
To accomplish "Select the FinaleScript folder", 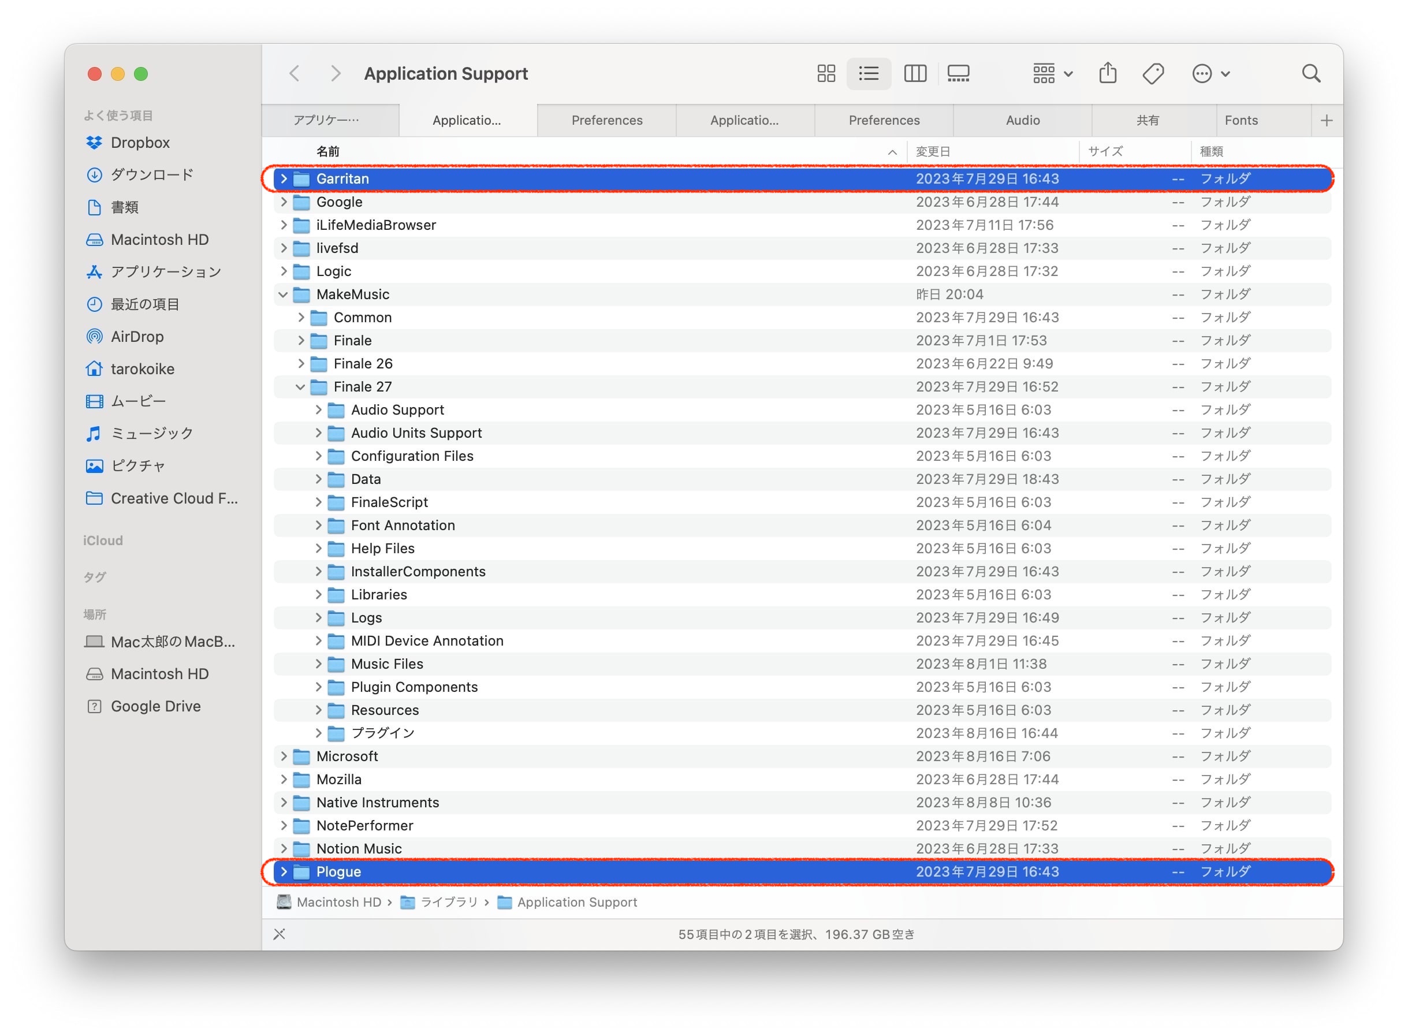I will point(802,502).
